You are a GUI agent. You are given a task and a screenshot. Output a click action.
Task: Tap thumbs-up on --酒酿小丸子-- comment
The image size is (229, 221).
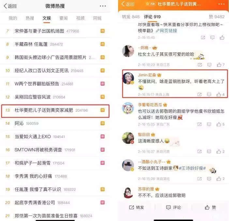[x=219, y=179]
